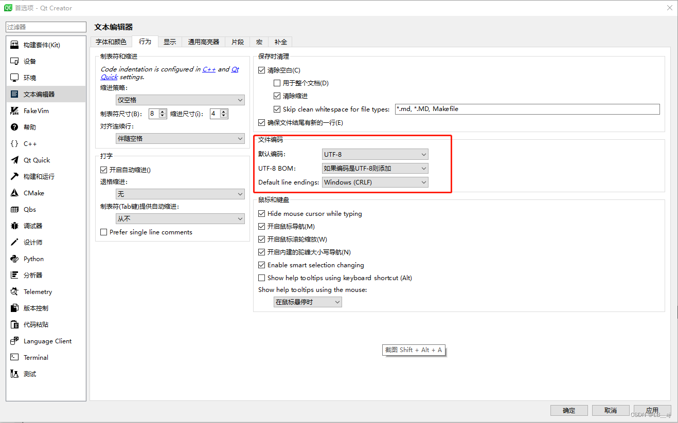This screenshot has width=678, height=423.
Task: Click the 应用 button
Action: (x=652, y=410)
